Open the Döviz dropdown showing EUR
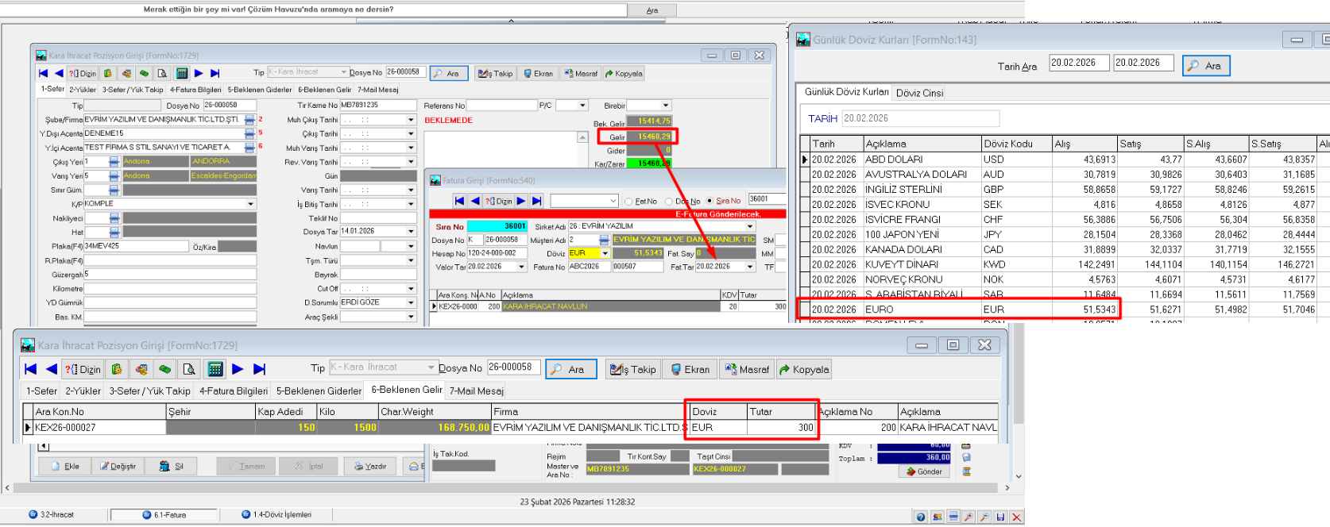The height and width of the screenshot is (527, 1330). [x=605, y=253]
